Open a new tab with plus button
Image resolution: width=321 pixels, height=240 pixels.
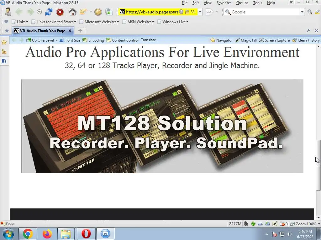(x=80, y=31)
